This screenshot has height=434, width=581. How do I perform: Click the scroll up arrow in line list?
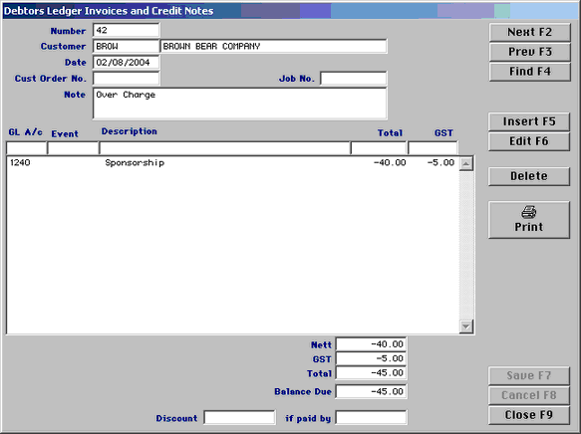[x=466, y=163]
